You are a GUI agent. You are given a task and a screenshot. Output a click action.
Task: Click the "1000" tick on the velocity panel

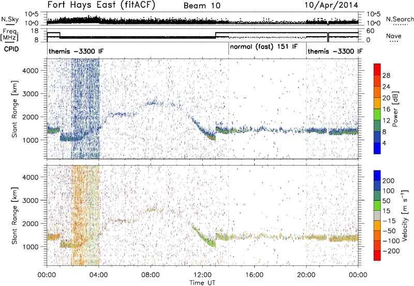tap(30, 247)
